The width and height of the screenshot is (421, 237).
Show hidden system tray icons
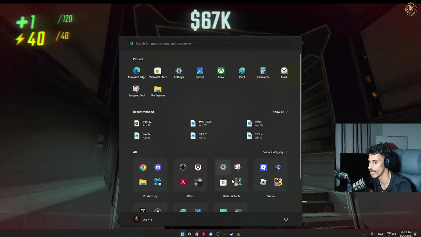(x=365, y=234)
